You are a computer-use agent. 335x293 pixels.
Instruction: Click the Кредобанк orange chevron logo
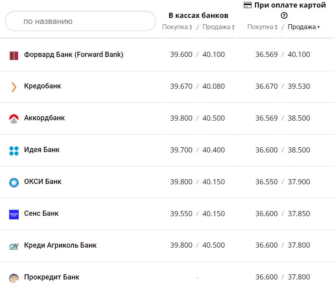[14, 87]
